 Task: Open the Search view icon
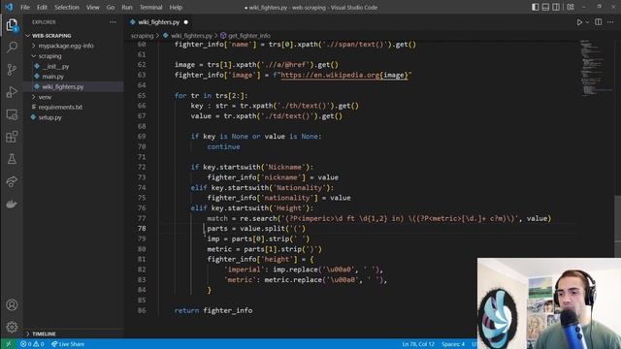(x=12, y=48)
